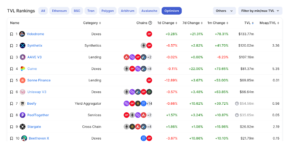Click the Sonne Finance logo icon

pos(23,80)
